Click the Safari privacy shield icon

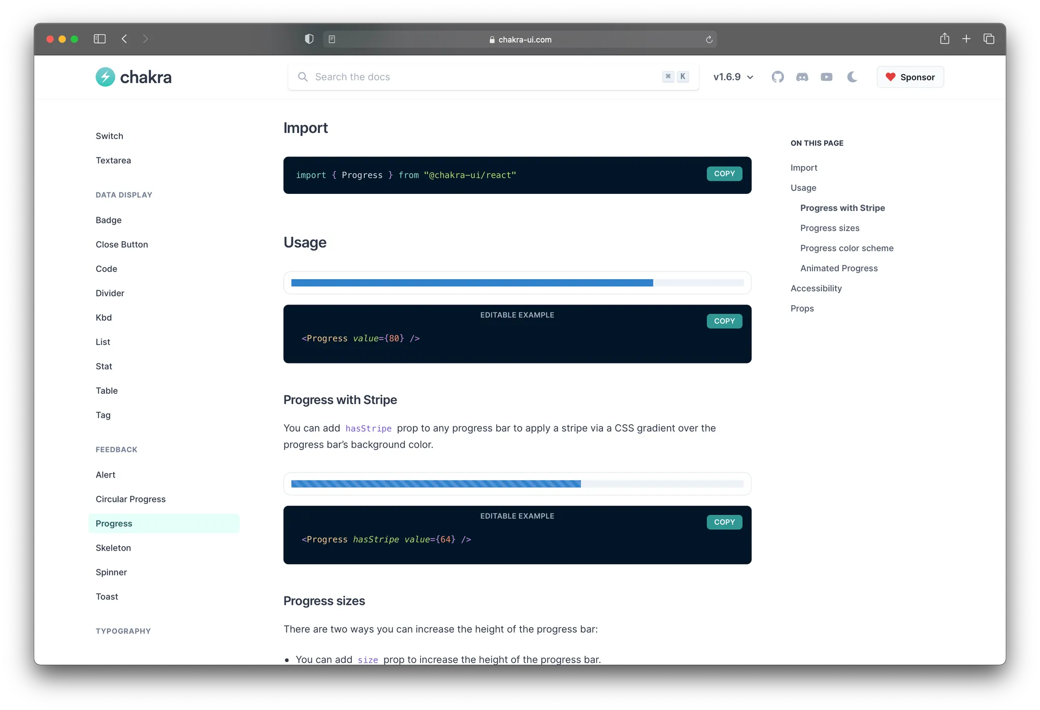309,39
